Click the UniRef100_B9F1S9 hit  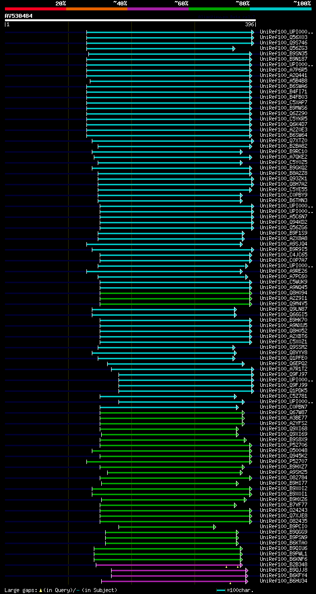point(283,233)
